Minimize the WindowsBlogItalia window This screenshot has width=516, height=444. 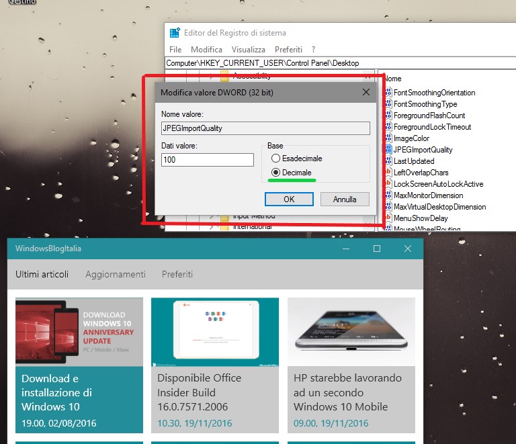tap(346, 249)
